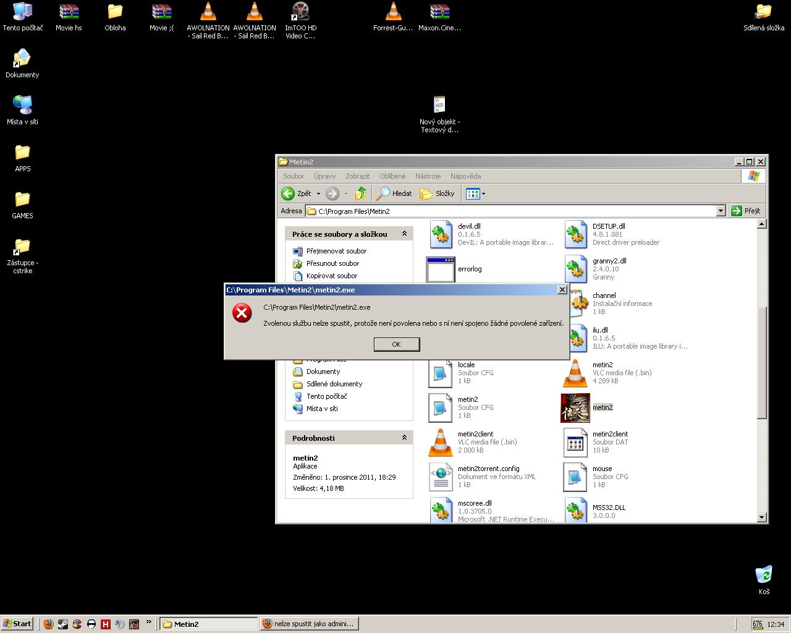Open the Nástroje menu

(x=428, y=176)
